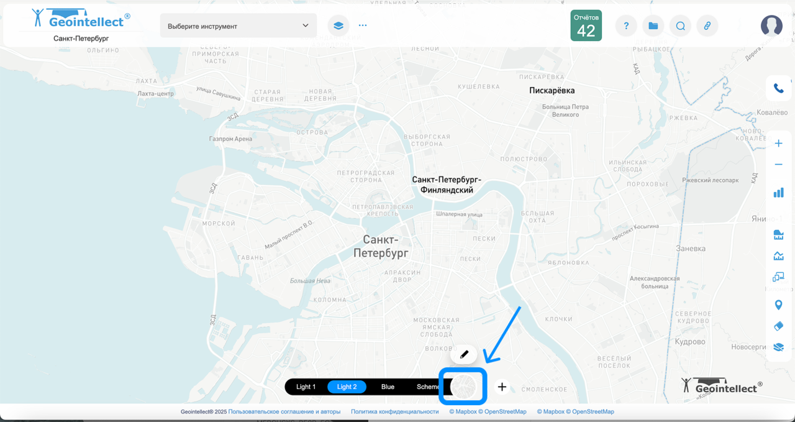Select the location pin marker tool
Screen dimensions: 795x422
[778, 305]
